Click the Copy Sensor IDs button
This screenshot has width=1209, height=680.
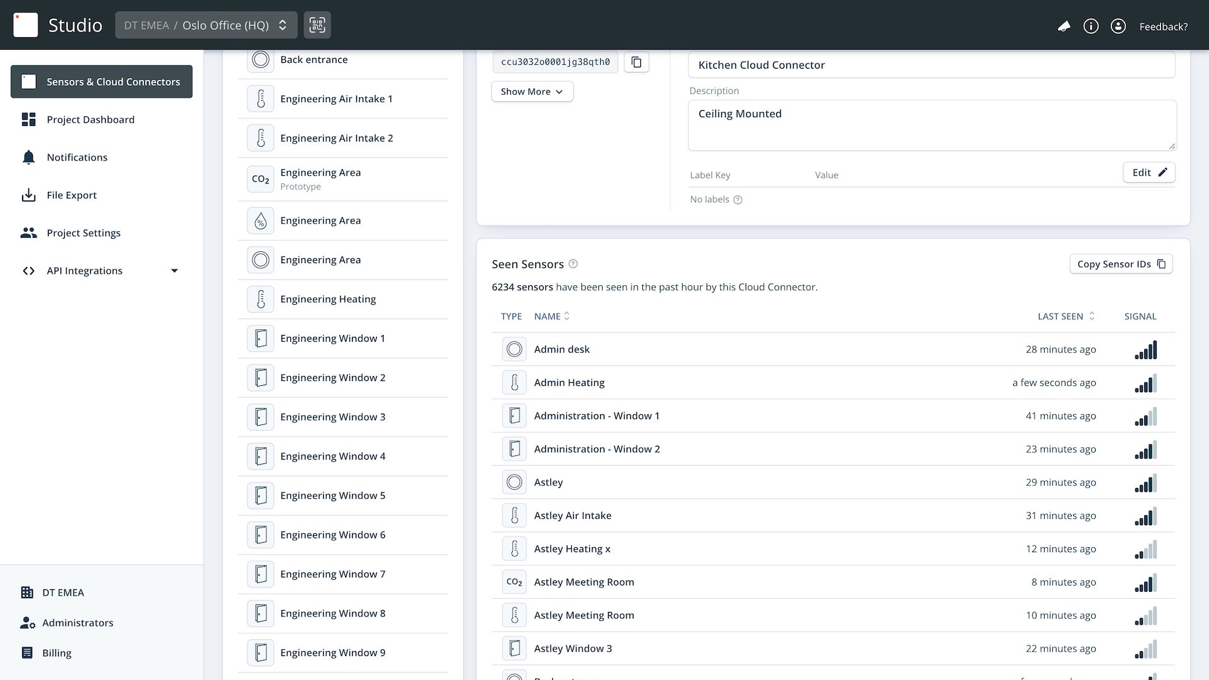pos(1120,264)
